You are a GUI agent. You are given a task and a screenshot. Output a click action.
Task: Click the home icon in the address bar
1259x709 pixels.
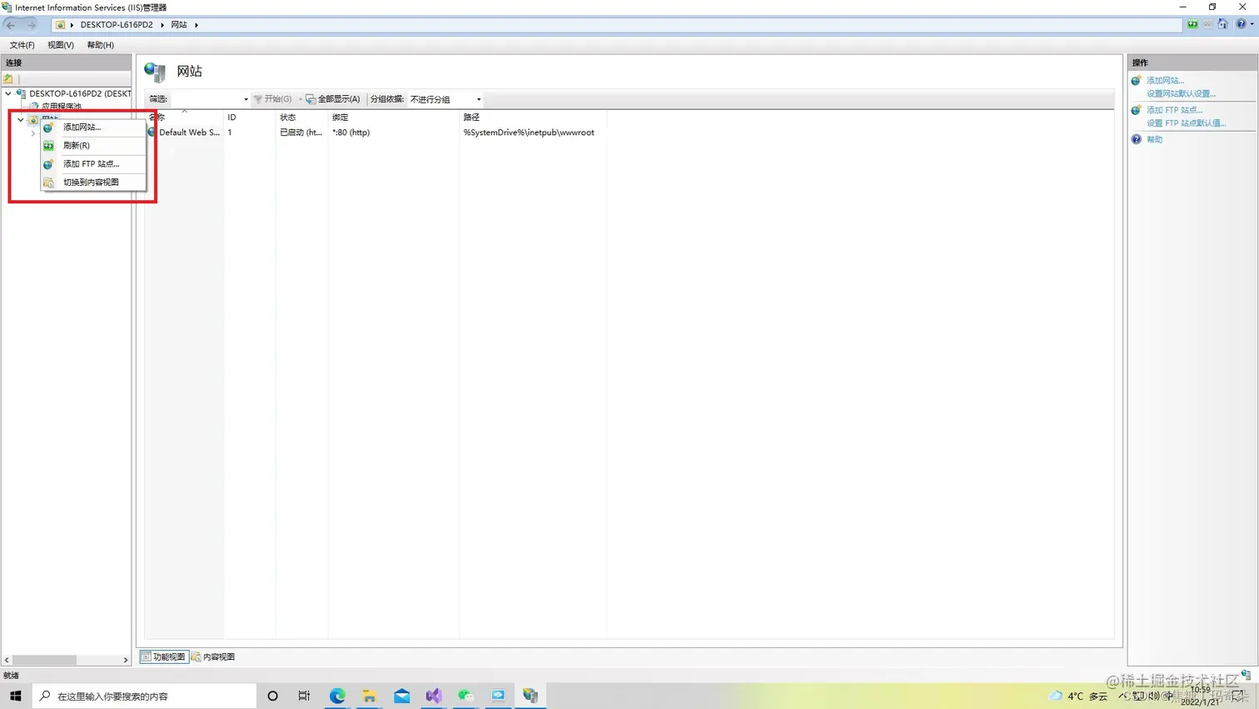click(1222, 24)
